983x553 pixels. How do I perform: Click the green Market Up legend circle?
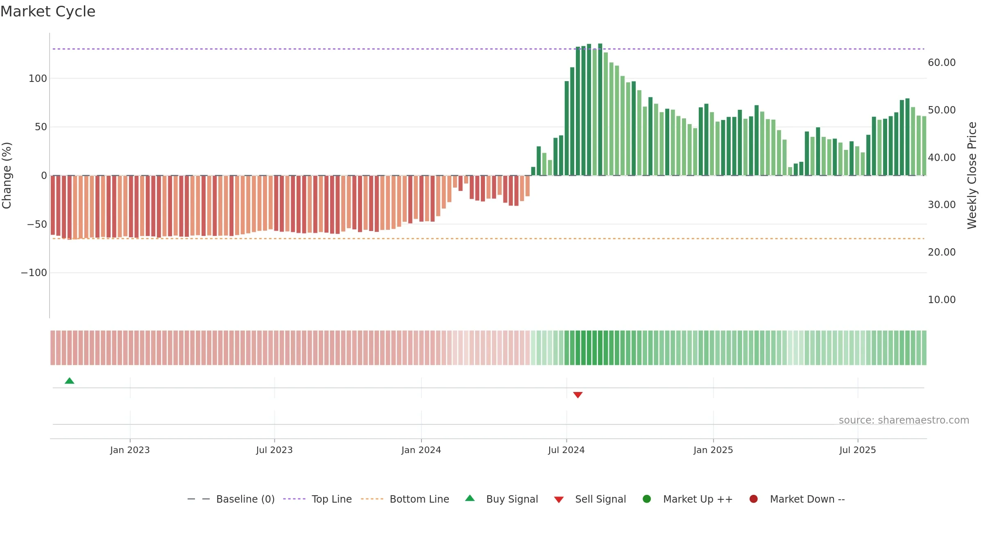647,499
